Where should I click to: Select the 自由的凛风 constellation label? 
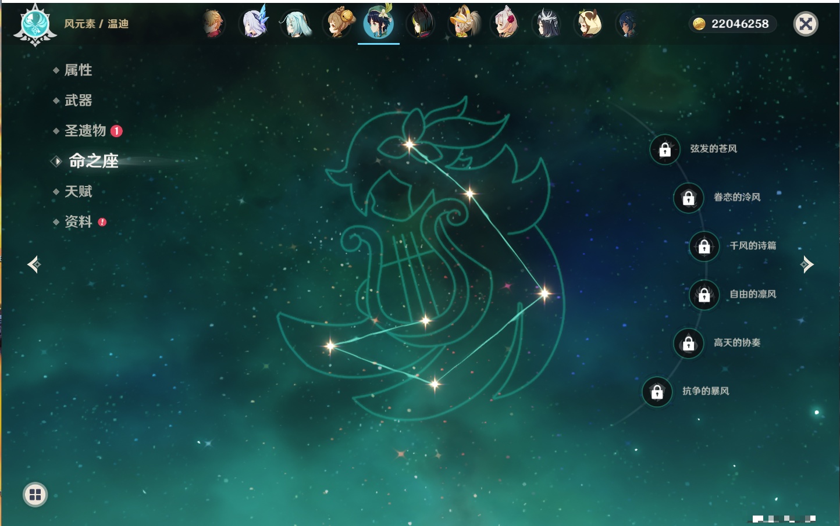coord(753,294)
